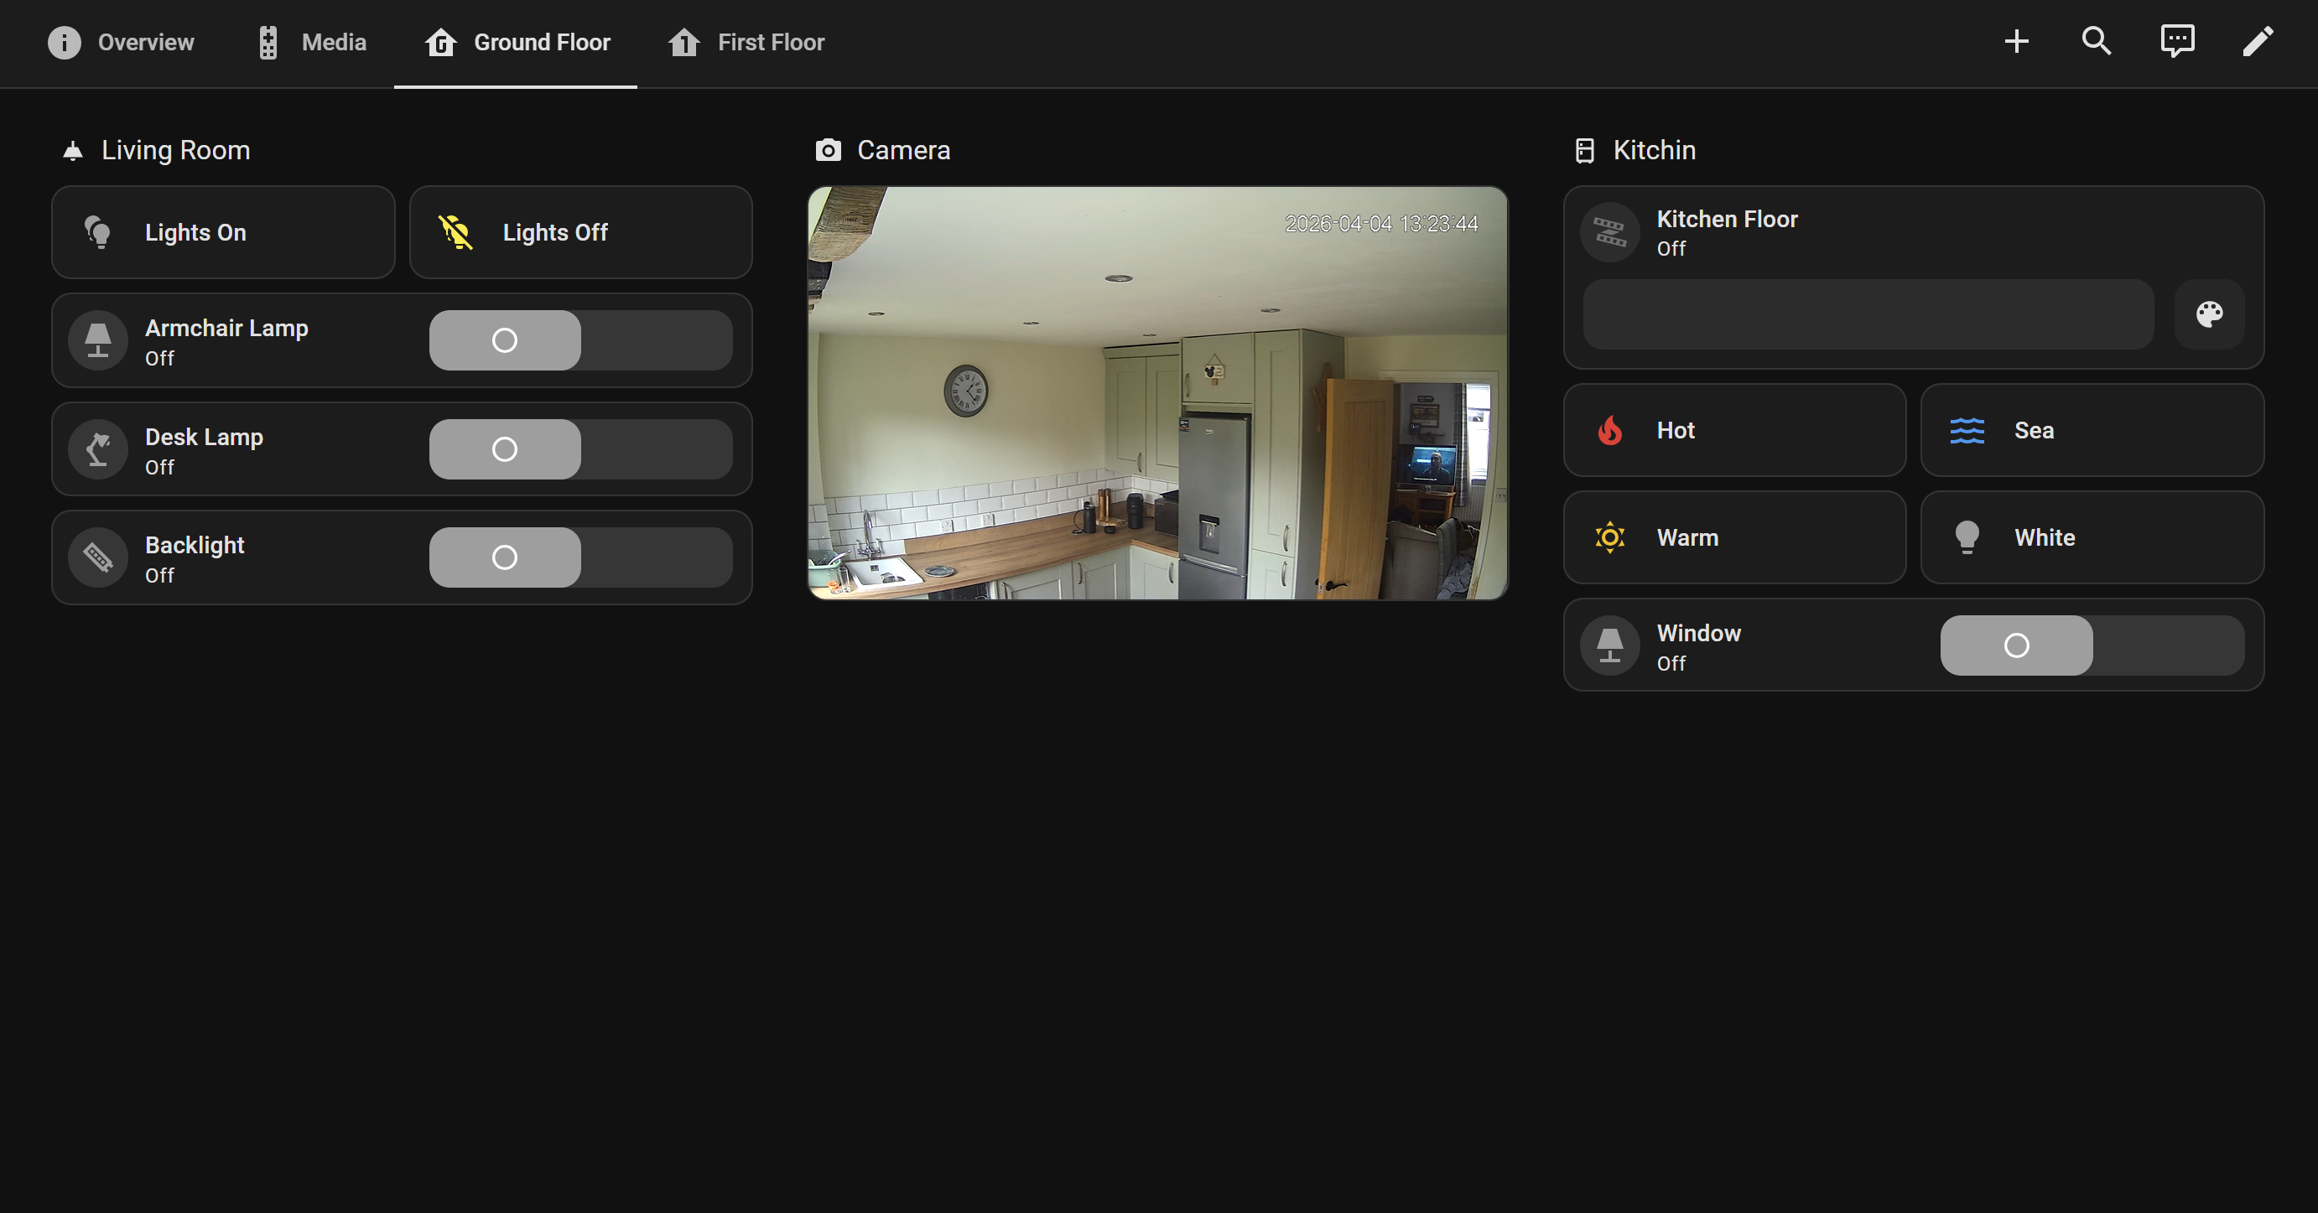The image size is (2318, 1213).
Task: Click the Armchair Lamp lamp icon
Action: [97, 340]
